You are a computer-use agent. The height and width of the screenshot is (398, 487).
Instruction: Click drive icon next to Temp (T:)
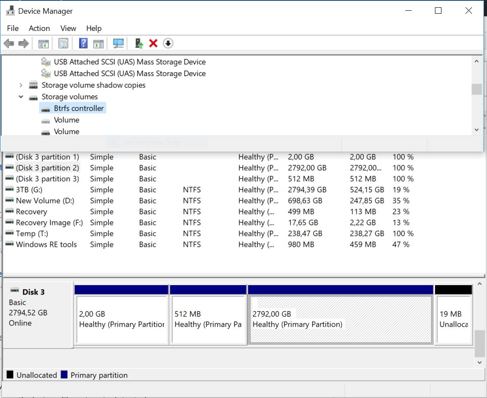coord(9,233)
